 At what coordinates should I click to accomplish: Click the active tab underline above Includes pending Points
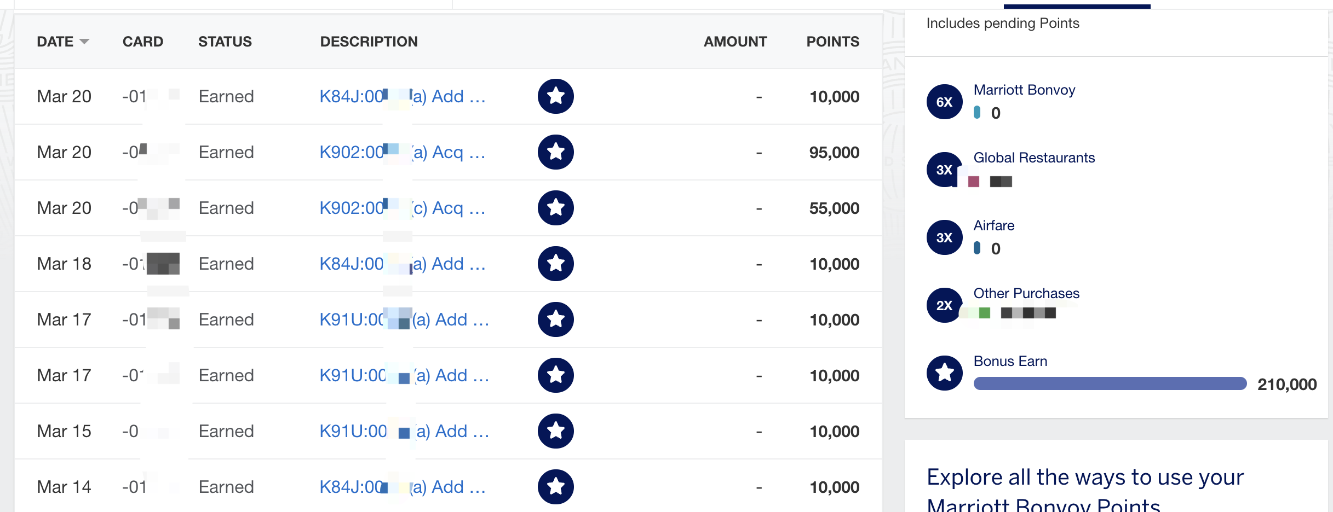click(x=1077, y=6)
